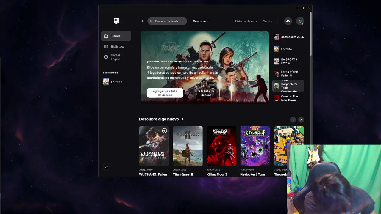The image size is (381, 214).
Task: Click Keylocker | Turn title text
Action: 253,174
